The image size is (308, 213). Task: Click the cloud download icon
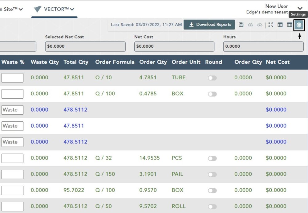coord(260,25)
